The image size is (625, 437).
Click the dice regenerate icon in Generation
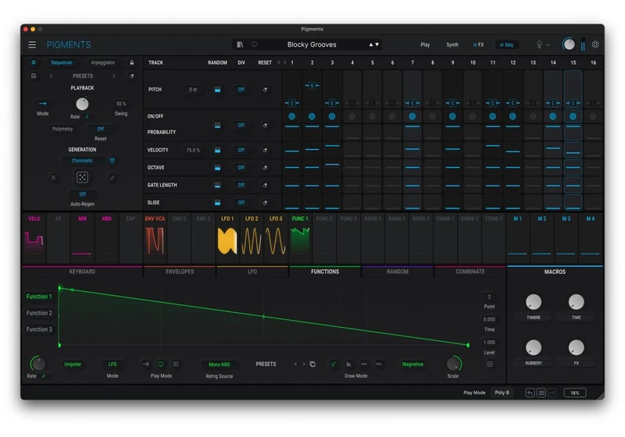tap(82, 177)
